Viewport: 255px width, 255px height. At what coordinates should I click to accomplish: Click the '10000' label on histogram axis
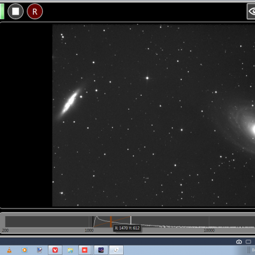209,230
